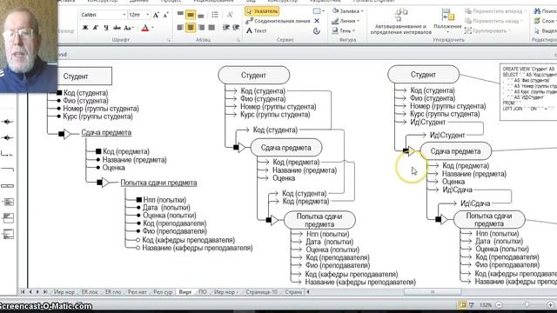Toggle underline (Ч) formatting
This screenshot has width=557, height=313.
click(x=106, y=28)
